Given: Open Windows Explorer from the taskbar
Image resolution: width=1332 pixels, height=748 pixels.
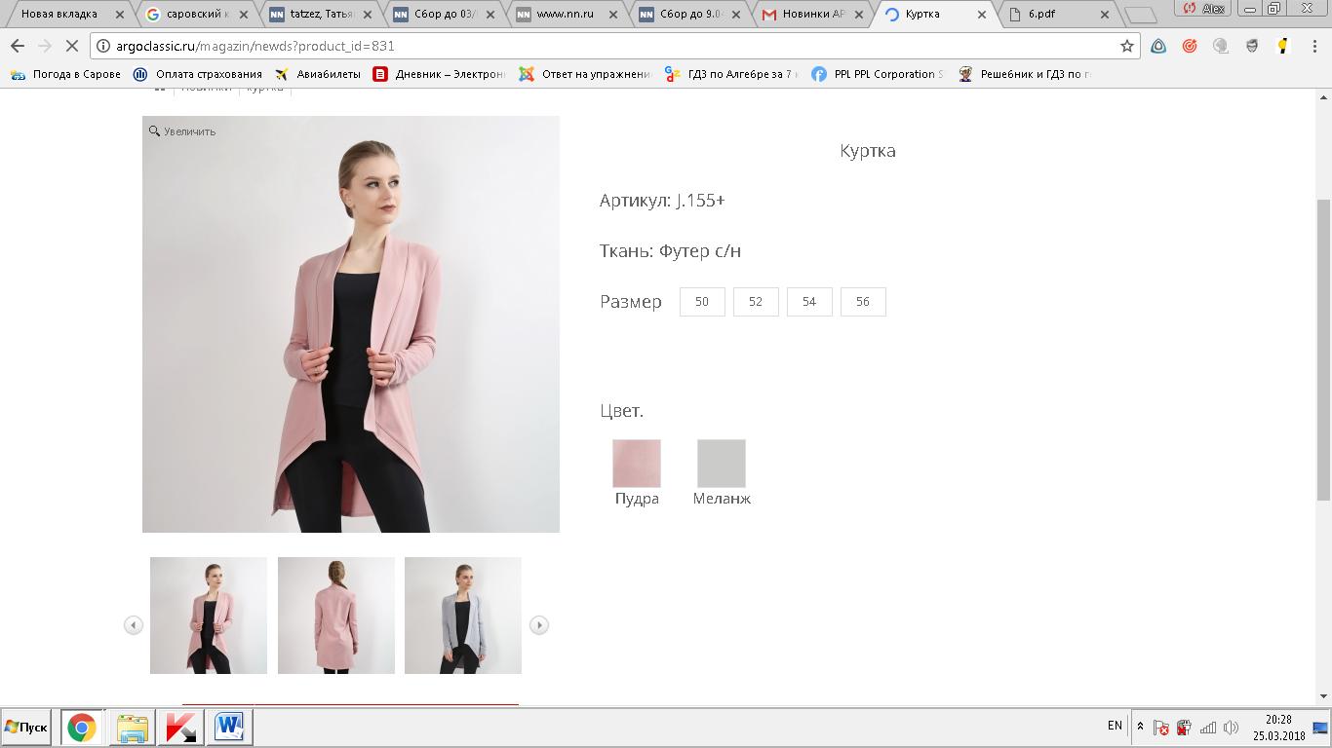Looking at the screenshot, I should 132,728.
